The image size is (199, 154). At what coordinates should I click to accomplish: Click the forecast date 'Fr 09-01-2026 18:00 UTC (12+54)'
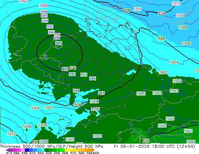tap(154, 146)
